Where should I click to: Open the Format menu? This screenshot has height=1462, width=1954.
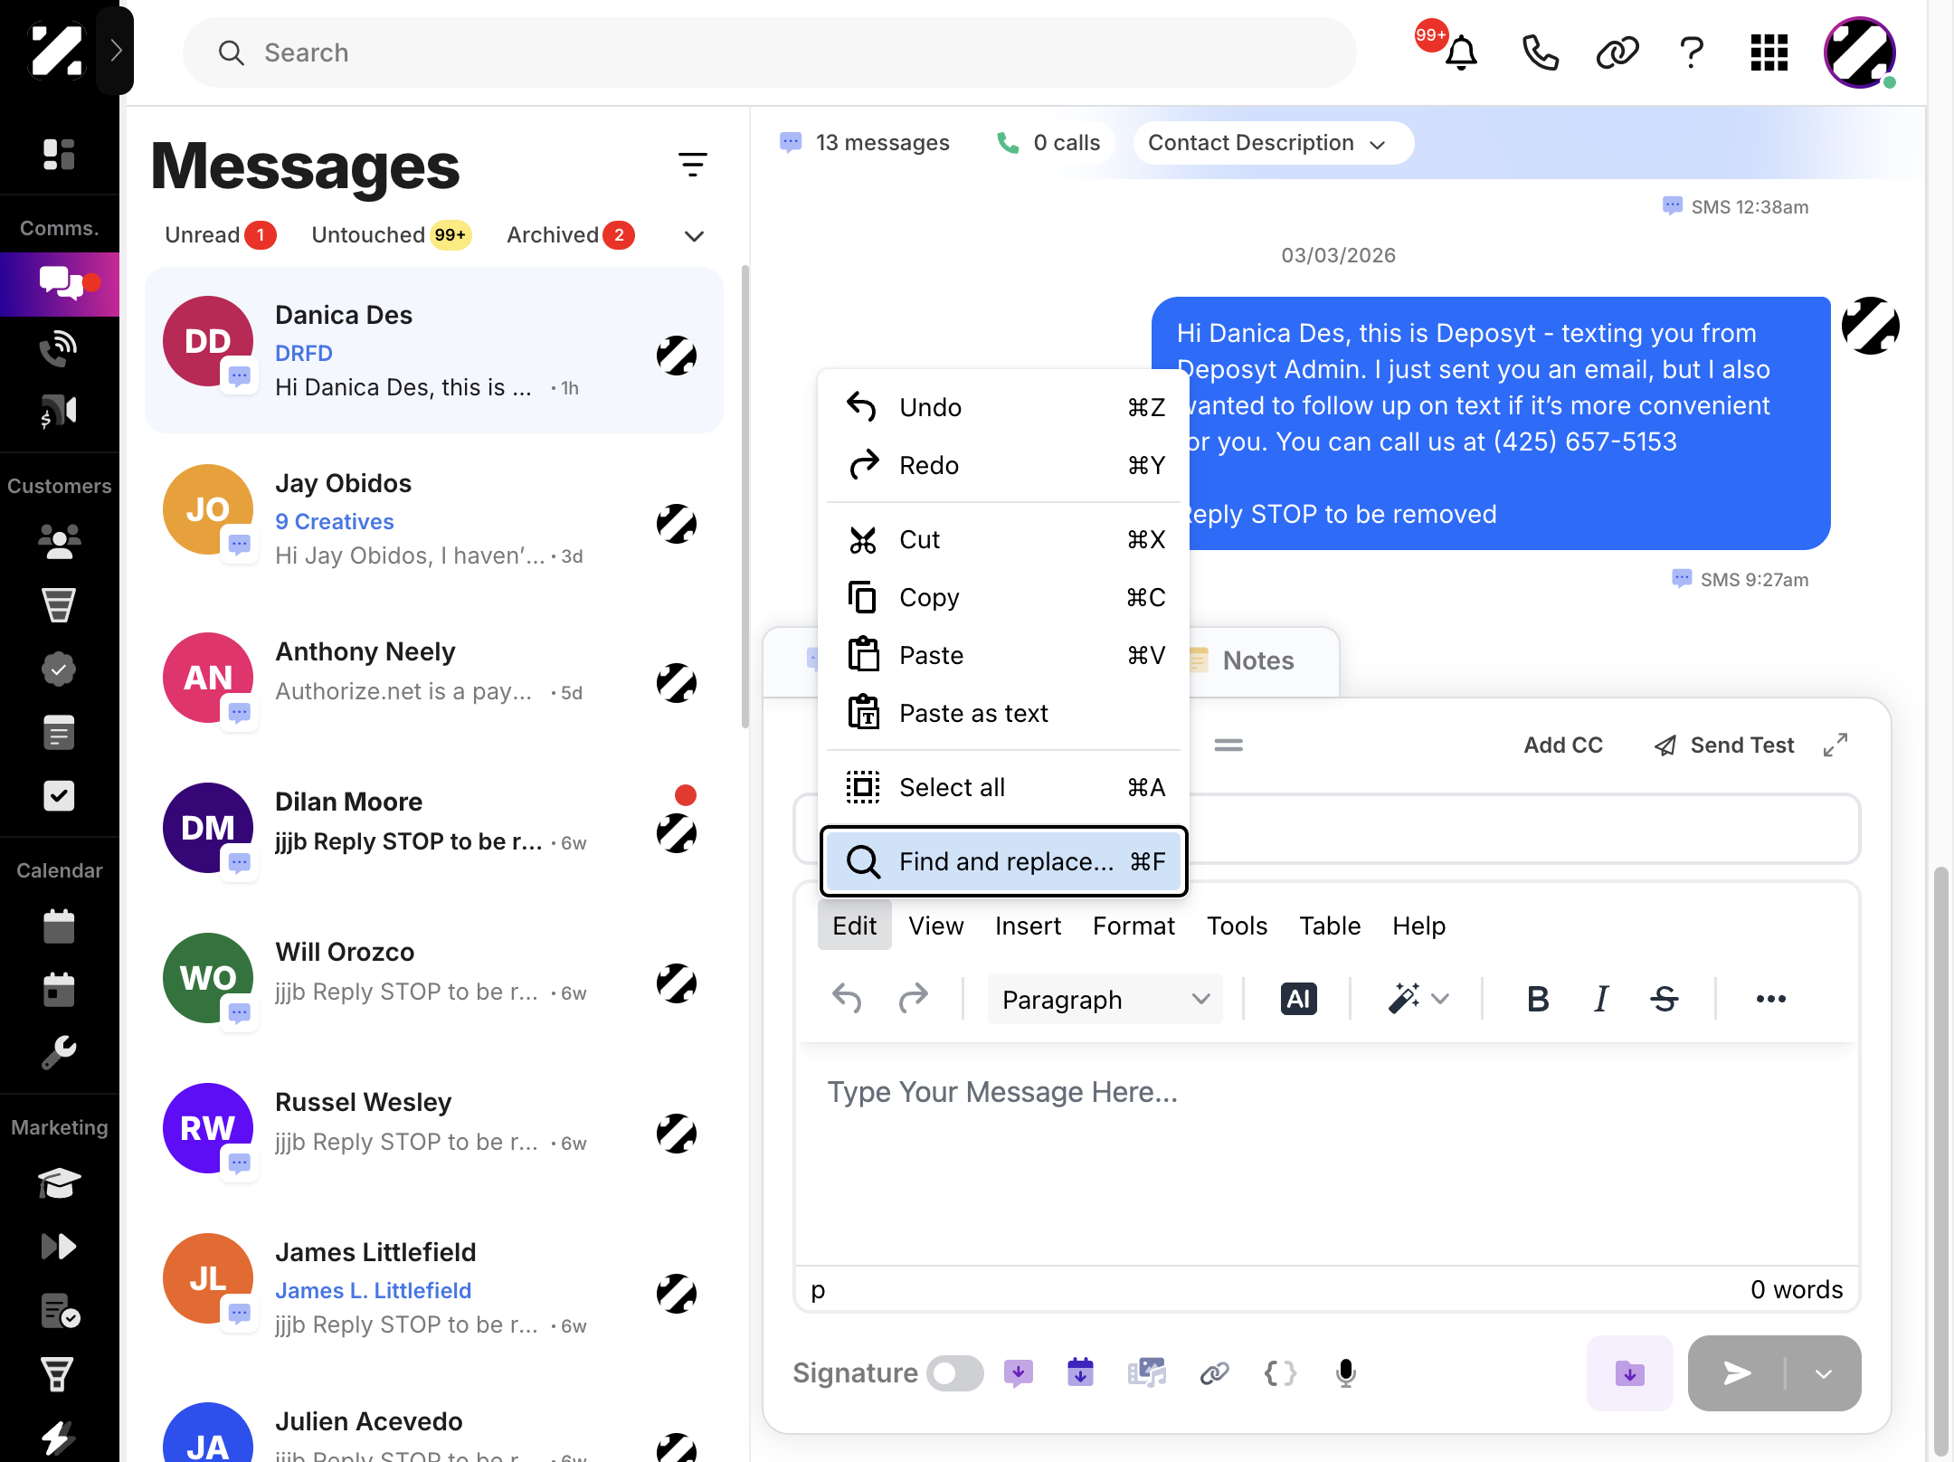coord(1134,926)
